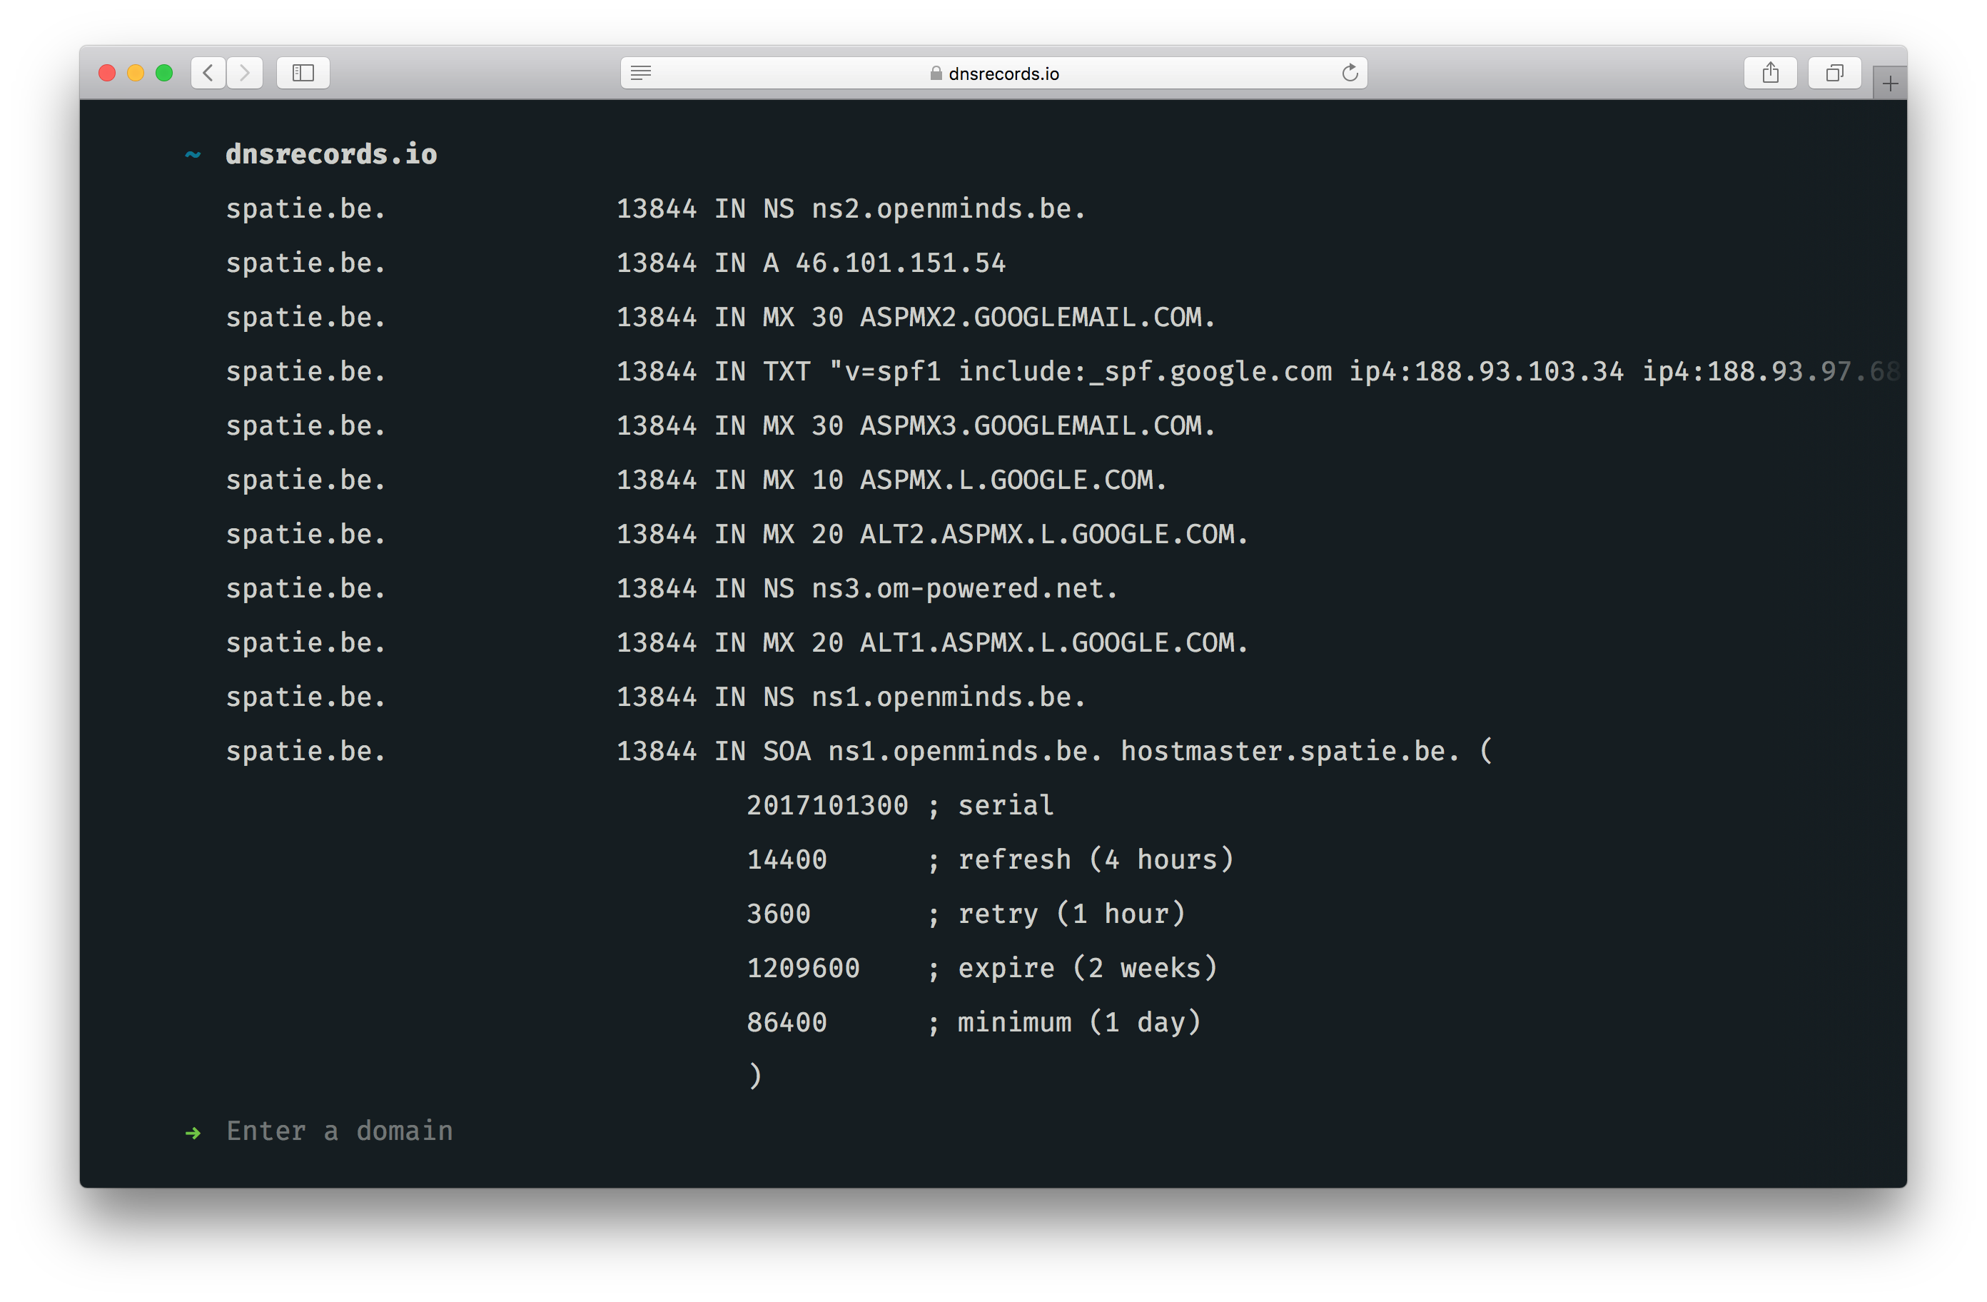Show all tabs overview icon

point(1834,73)
